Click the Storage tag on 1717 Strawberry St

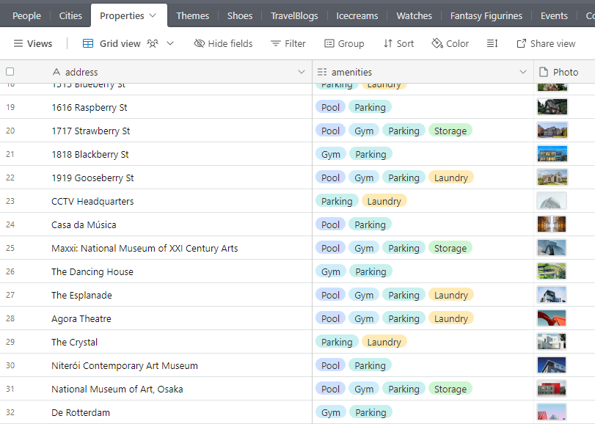point(450,131)
